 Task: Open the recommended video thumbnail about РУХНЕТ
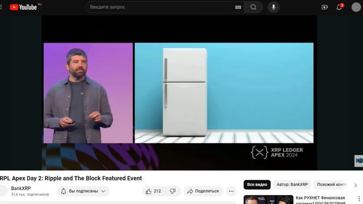[x=268, y=199]
